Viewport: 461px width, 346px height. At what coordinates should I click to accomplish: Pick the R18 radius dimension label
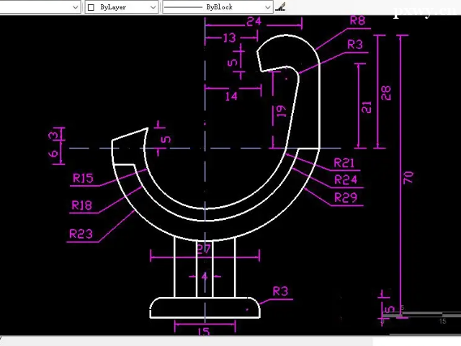pos(81,205)
